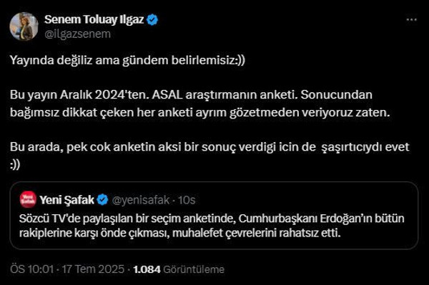
Task: Click the 10s timestamp of quoted tweet
Action: tap(187, 200)
